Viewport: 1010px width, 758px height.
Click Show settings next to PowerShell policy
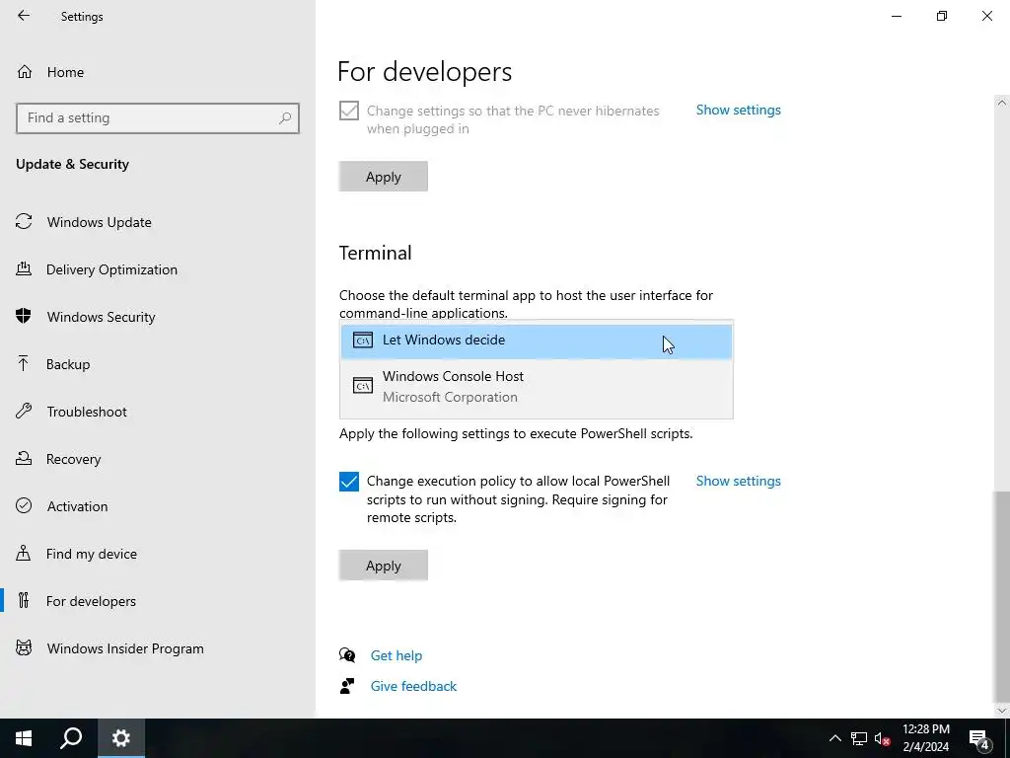pos(738,481)
